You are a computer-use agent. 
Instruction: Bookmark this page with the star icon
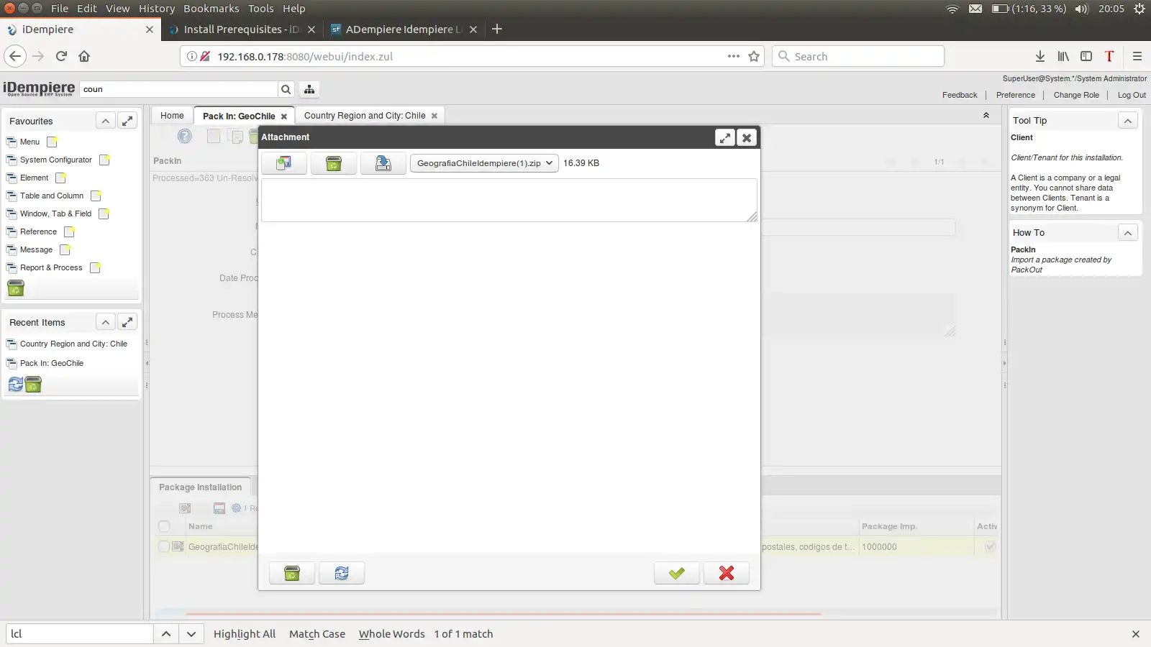click(x=754, y=56)
